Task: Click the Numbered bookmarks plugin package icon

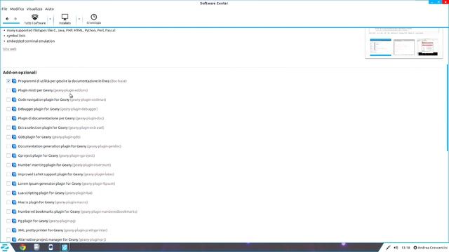Action: point(14,211)
